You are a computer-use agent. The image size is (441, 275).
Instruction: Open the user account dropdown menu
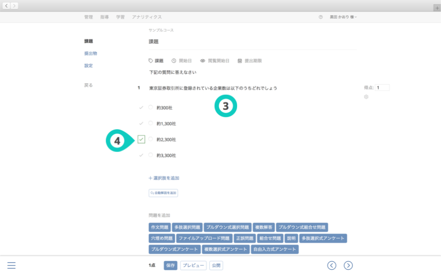[343, 17]
